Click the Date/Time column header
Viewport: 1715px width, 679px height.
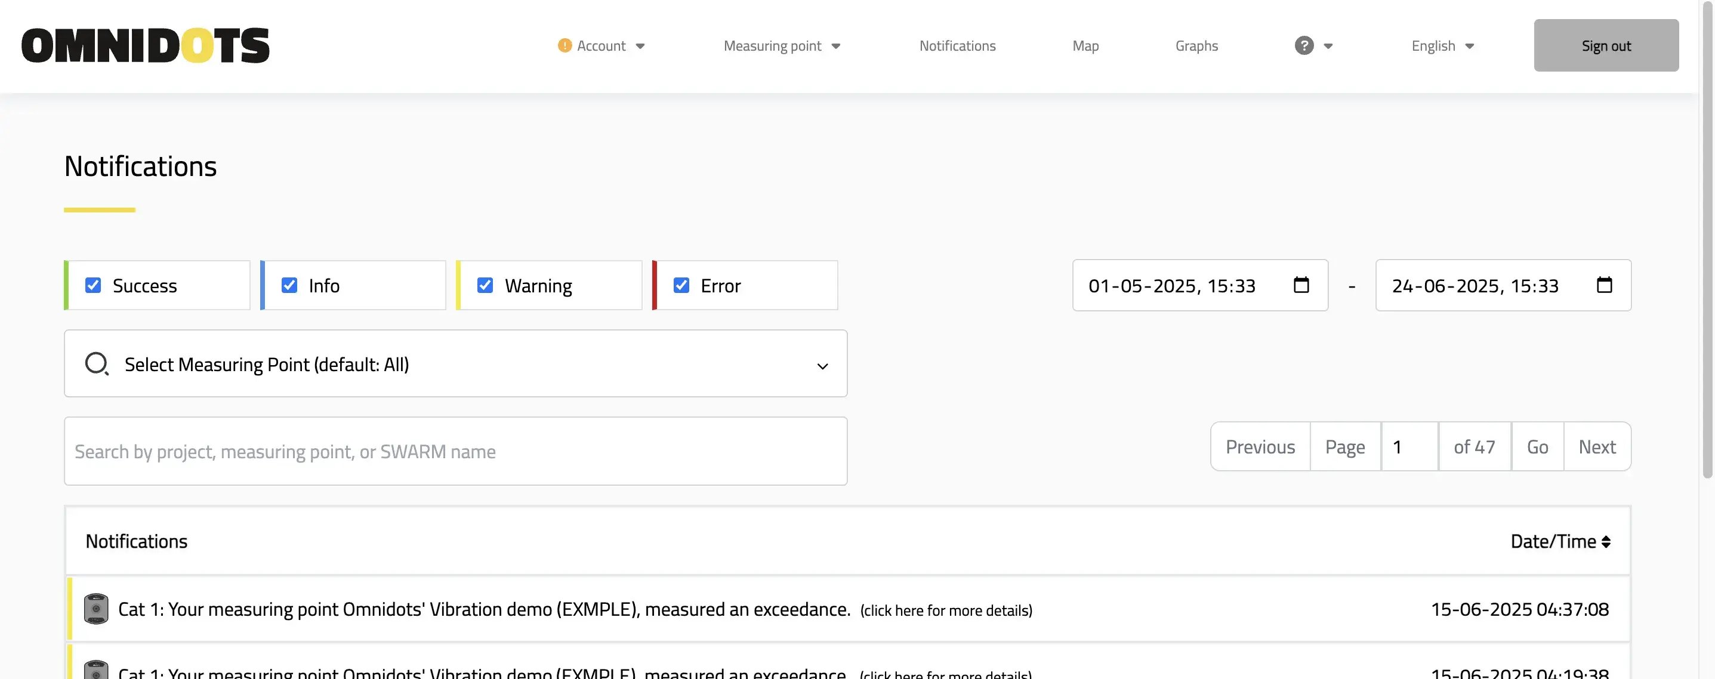pos(1560,542)
